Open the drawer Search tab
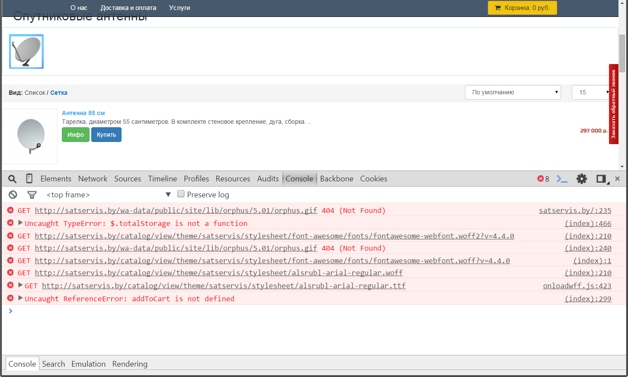This screenshot has width=628, height=377. (x=54, y=364)
